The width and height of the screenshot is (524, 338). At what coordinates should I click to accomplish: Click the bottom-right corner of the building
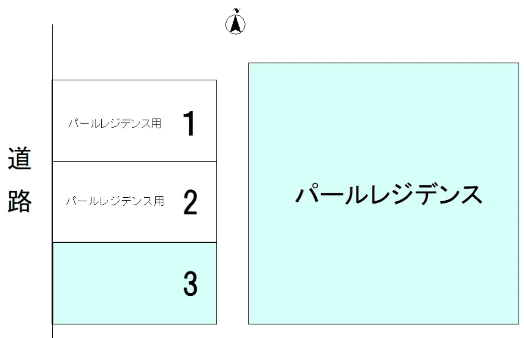[x=519, y=324]
